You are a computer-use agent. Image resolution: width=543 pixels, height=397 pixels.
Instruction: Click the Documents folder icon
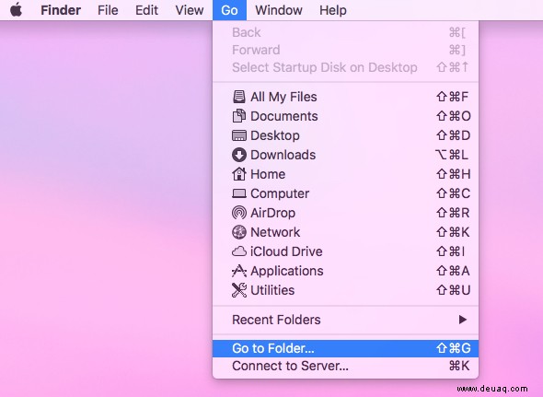(x=239, y=116)
